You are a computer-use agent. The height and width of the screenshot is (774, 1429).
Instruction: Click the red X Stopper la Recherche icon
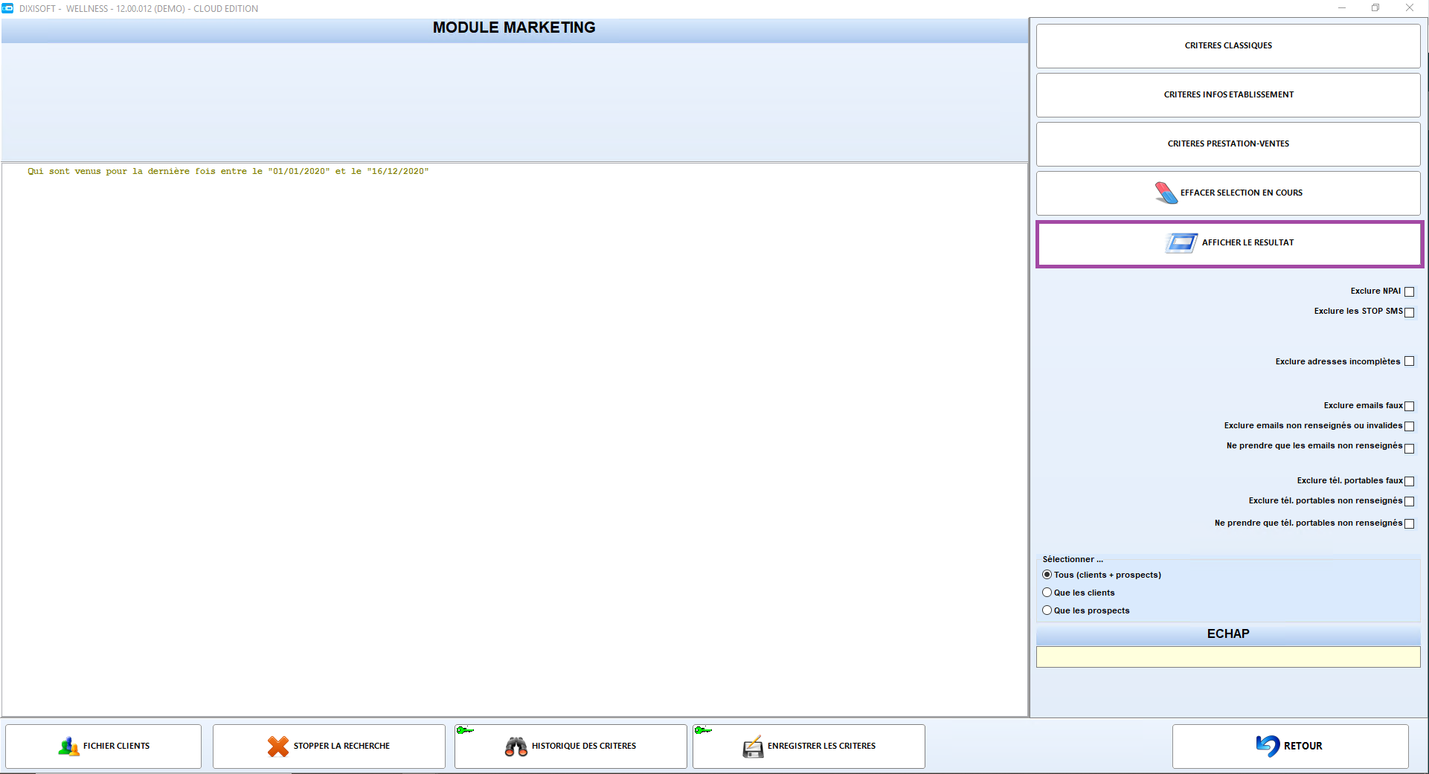click(278, 746)
